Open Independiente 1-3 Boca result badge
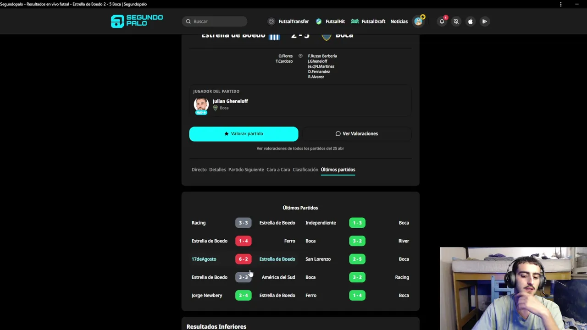This screenshot has width=587, height=330. point(357,223)
